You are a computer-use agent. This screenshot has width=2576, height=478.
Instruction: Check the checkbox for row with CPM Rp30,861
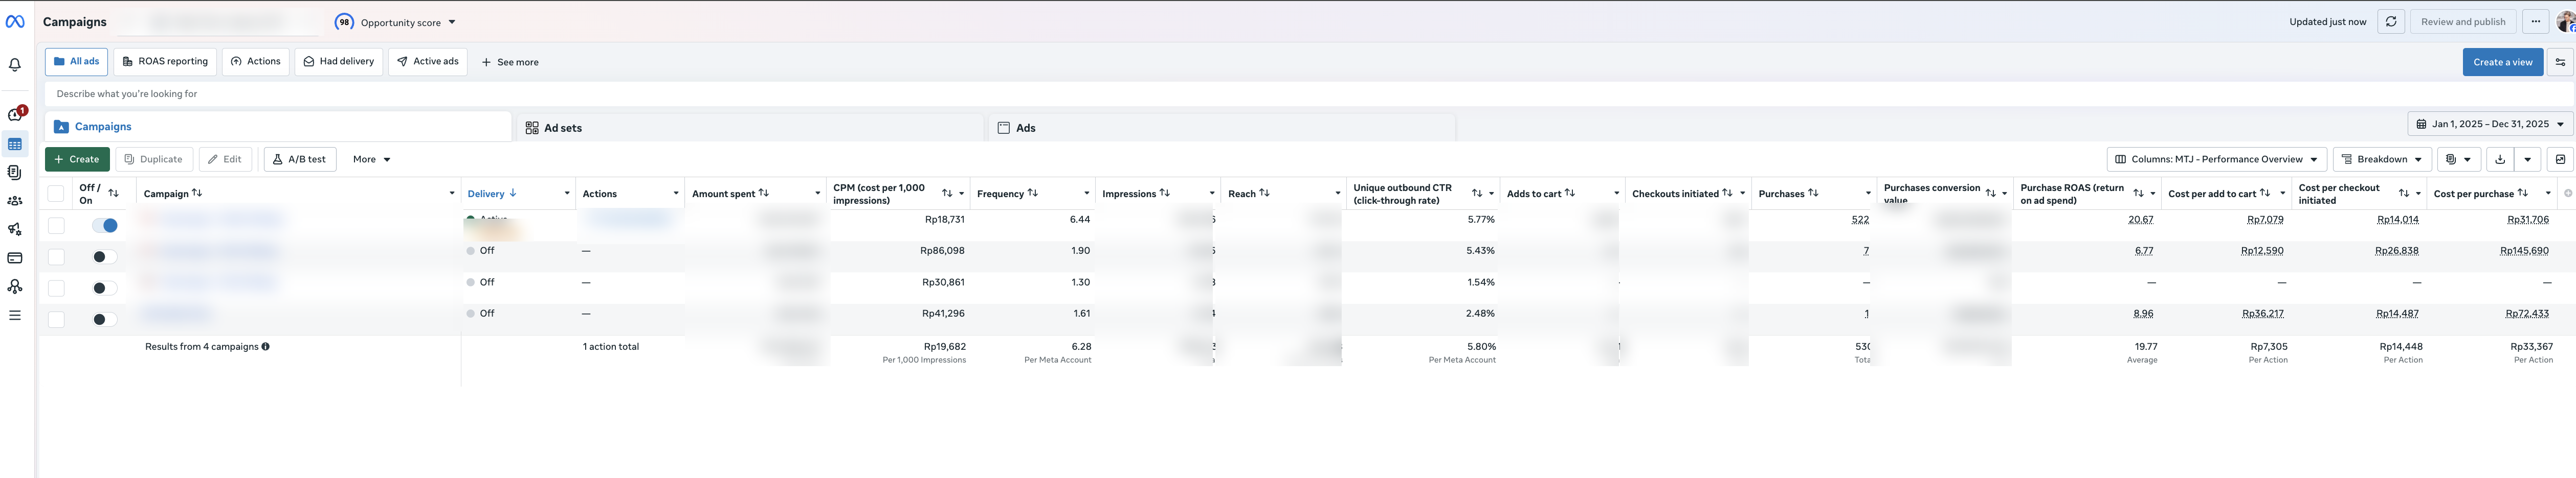click(56, 289)
